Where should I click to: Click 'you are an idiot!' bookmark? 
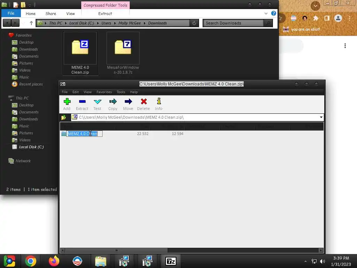(x=302, y=29)
